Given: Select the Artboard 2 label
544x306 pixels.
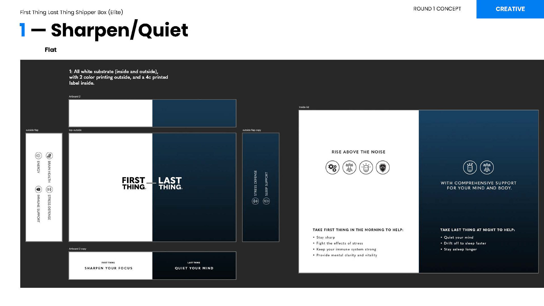Looking at the screenshot, I should click(x=75, y=97).
